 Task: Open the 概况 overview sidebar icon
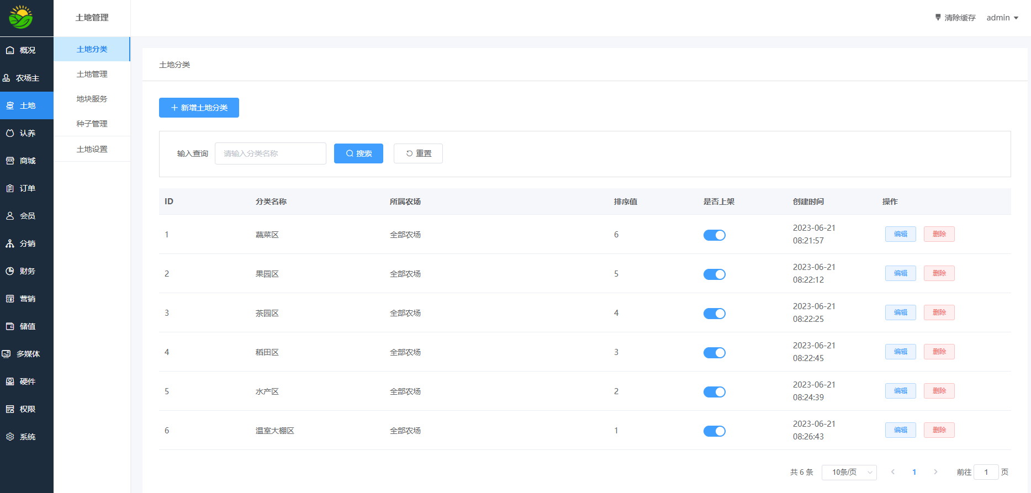[10, 50]
